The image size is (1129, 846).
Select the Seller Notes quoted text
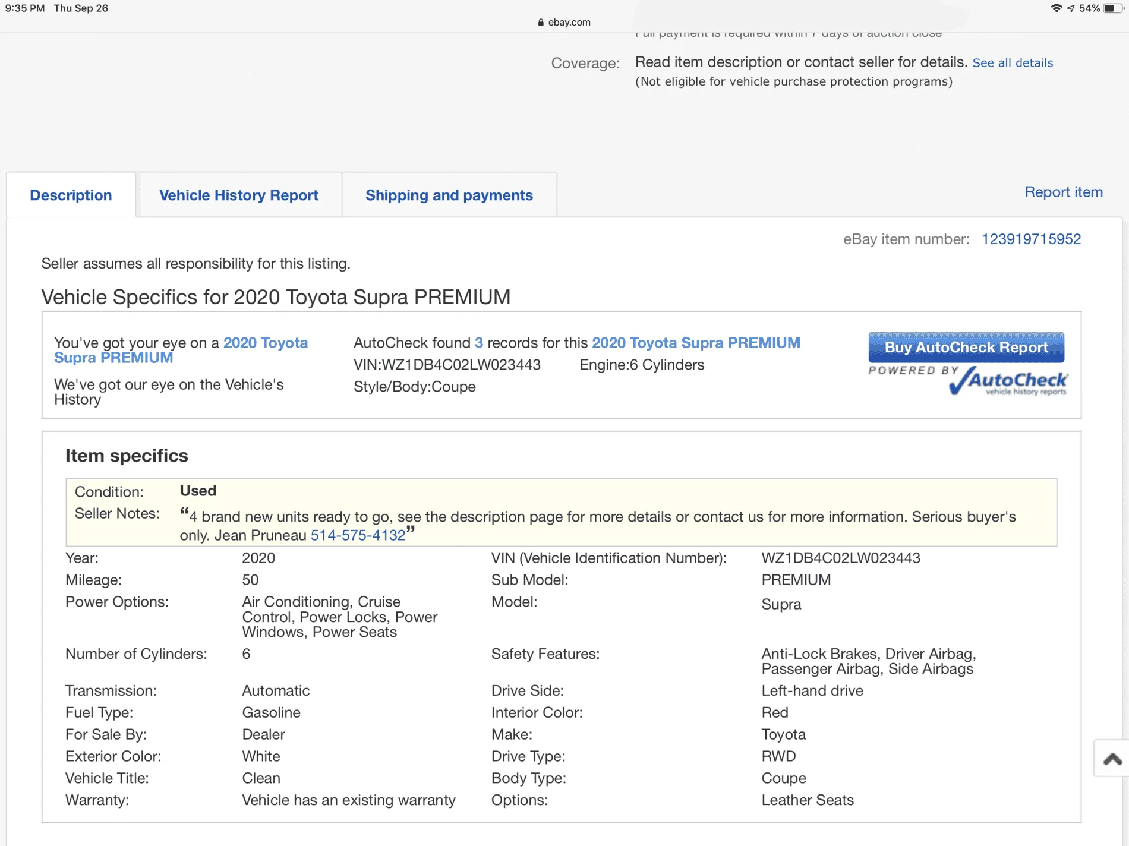click(x=598, y=525)
